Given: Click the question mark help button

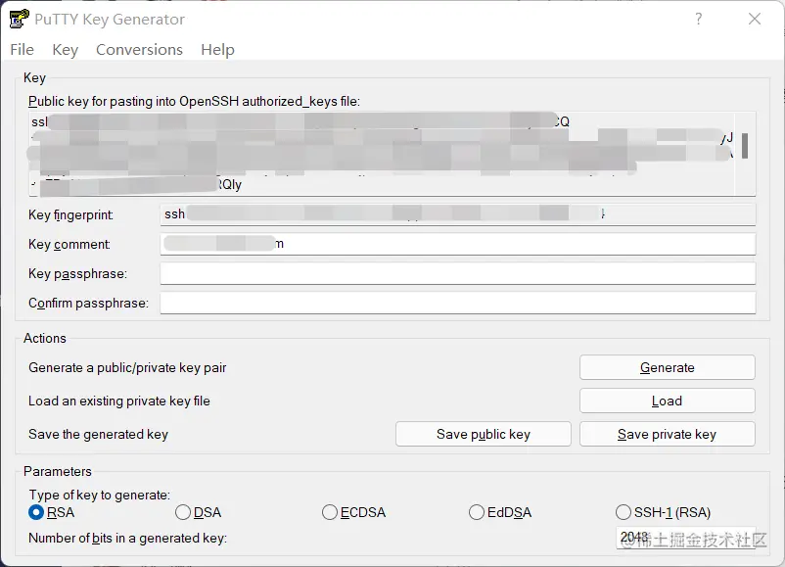Looking at the screenshot, I should pyautogui.click(x=699, y=19).
